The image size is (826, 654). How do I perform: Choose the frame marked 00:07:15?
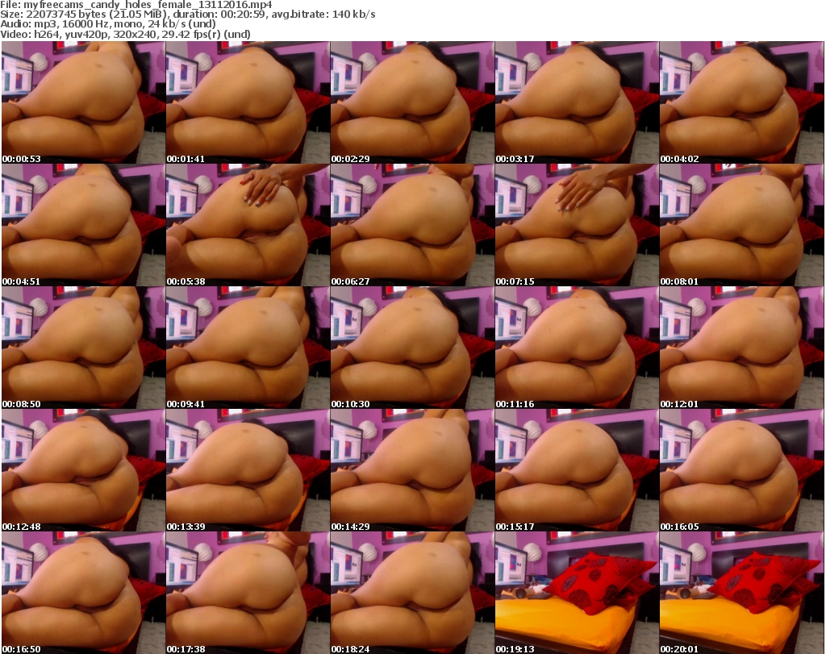tap(576, 225)
